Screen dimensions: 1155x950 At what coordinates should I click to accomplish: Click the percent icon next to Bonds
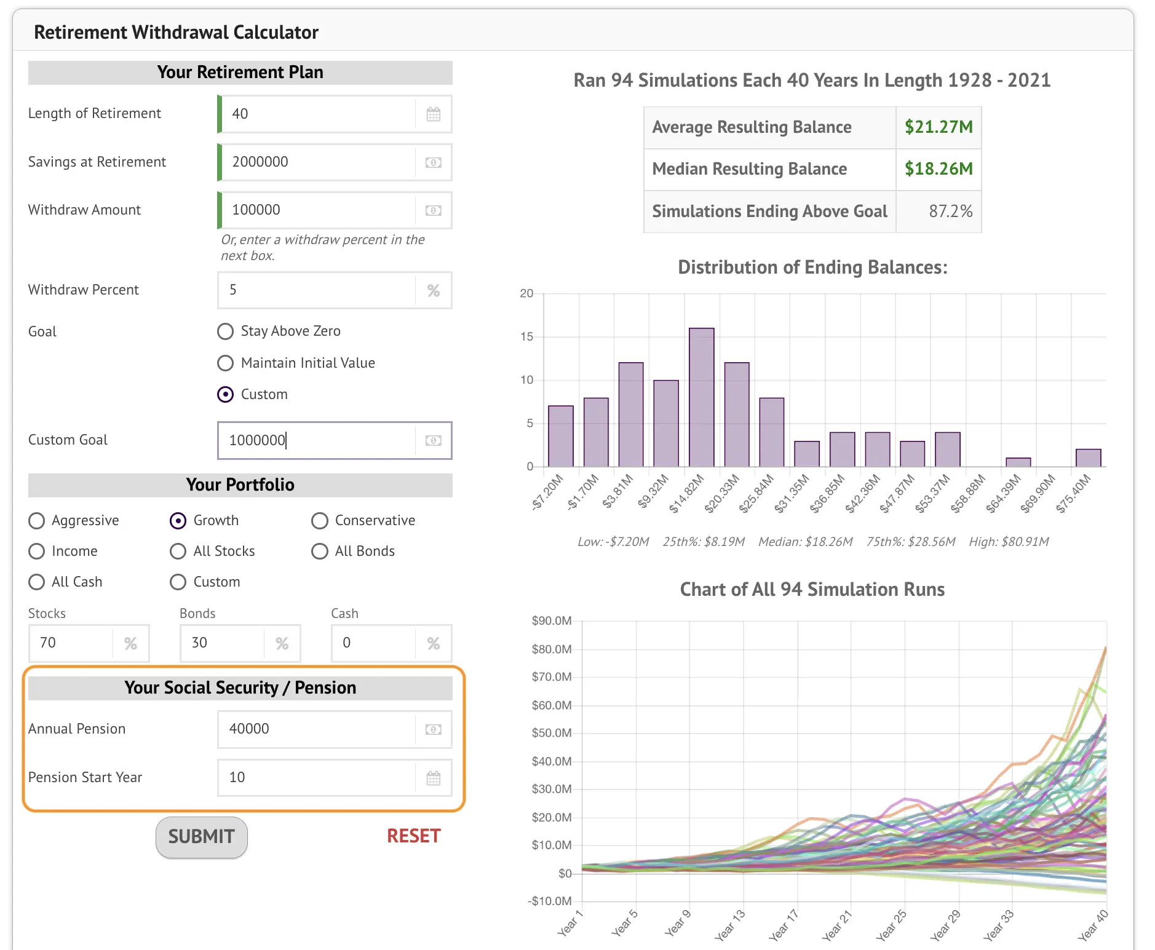pyautogui.click(x=282, y=643)
